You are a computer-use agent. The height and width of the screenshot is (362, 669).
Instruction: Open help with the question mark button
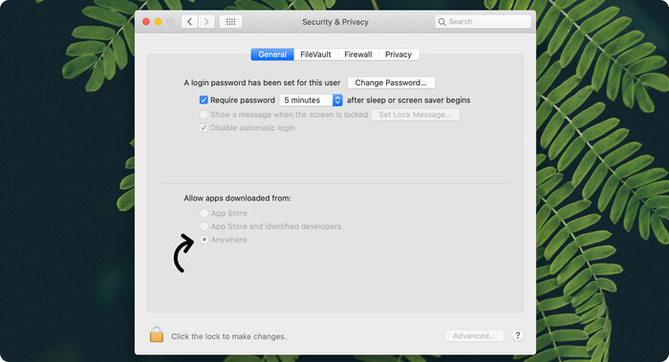click(x=518, y=335)
